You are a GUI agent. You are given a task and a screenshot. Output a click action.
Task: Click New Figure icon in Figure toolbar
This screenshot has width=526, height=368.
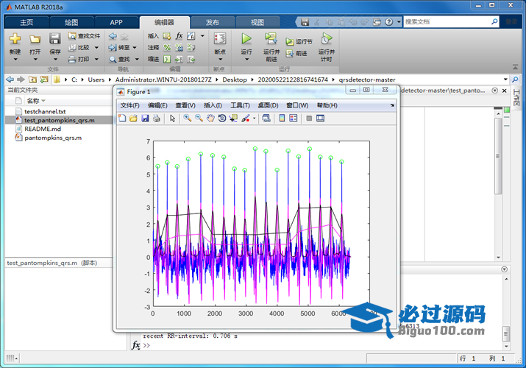point(122,118)
